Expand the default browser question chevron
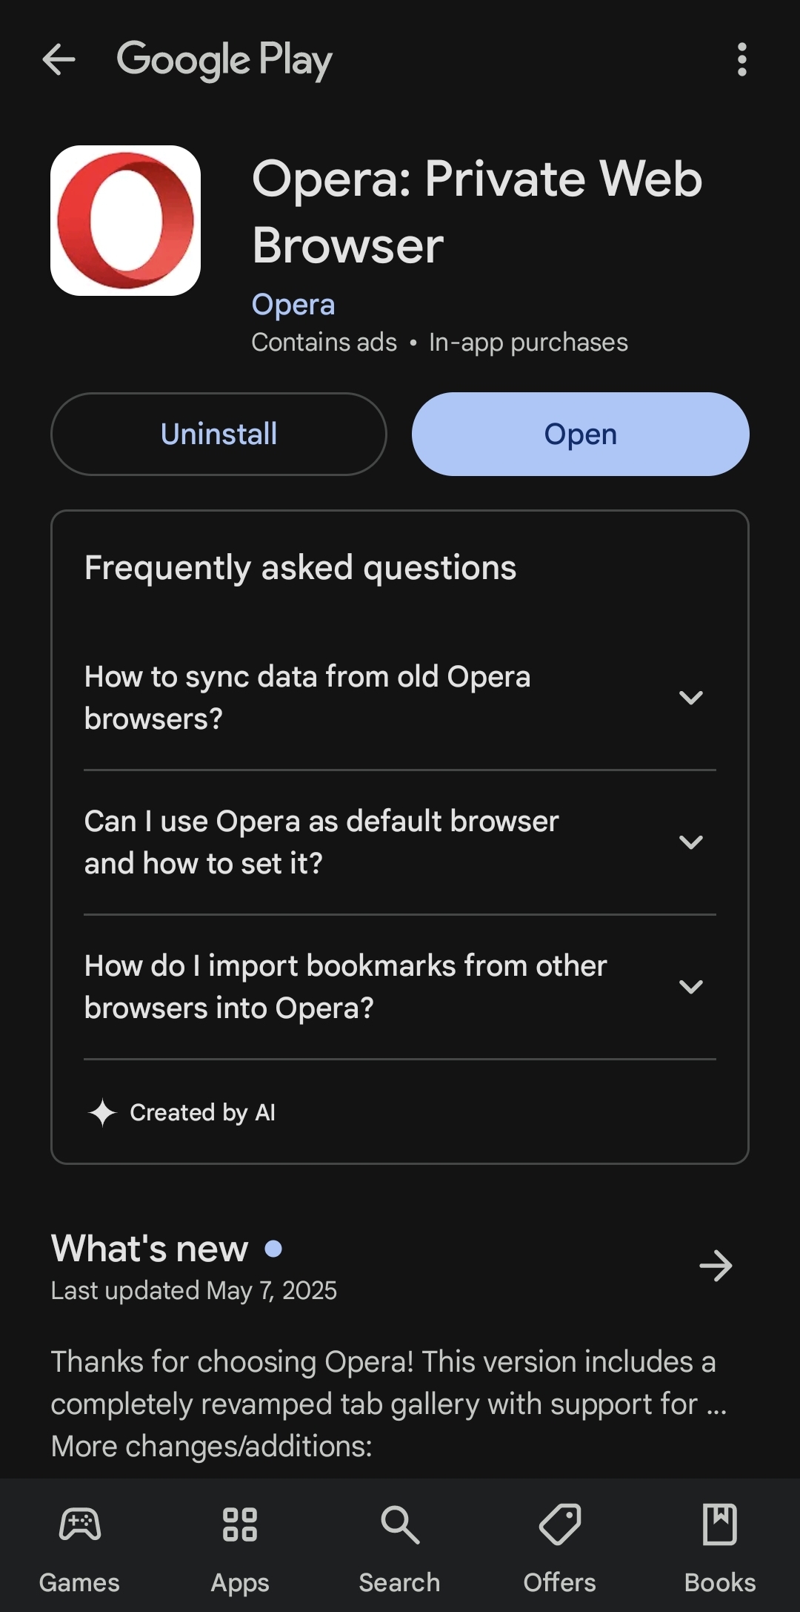Viewport: 800px width, 1612px height. [690, 842]
